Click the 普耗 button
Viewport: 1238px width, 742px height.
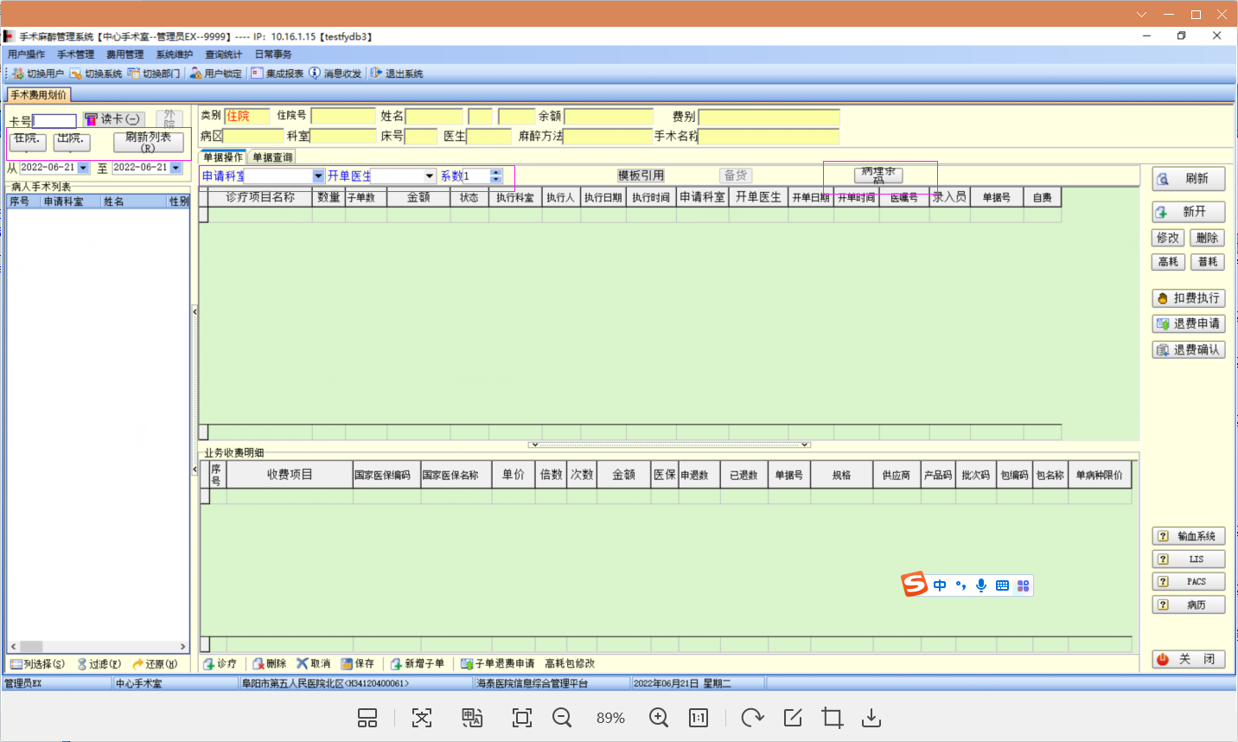coord(1208,262)
